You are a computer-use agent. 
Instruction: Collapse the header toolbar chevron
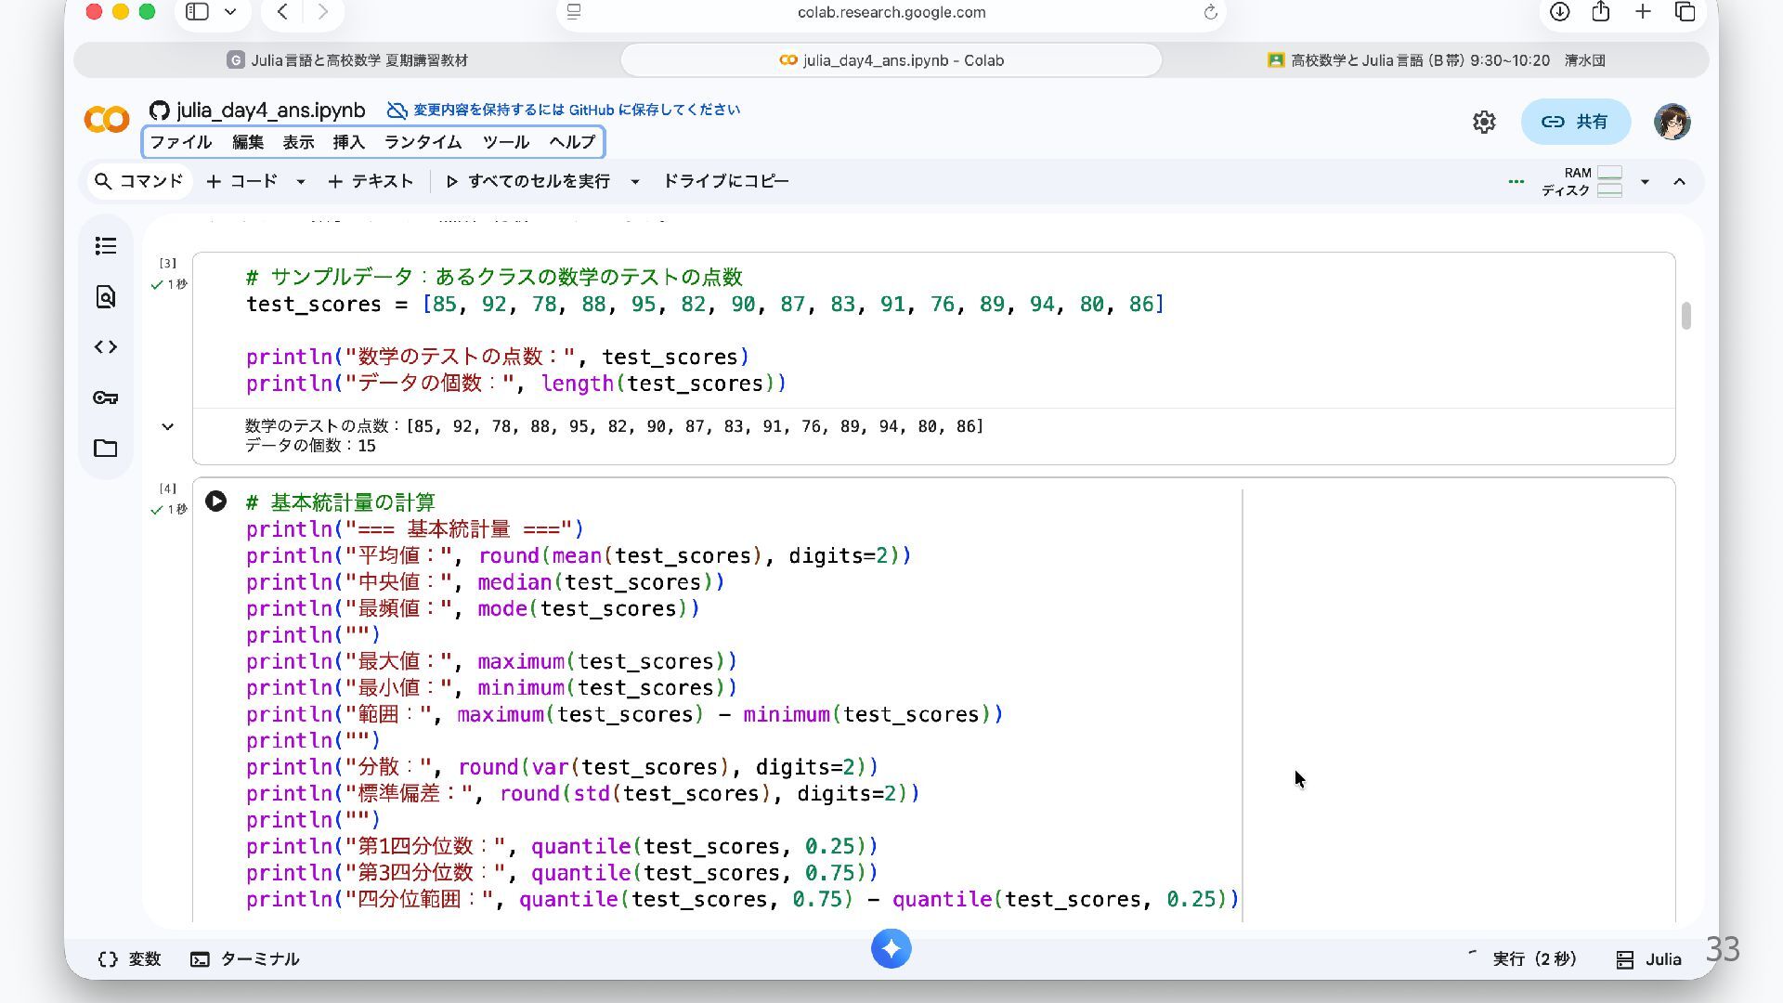pos(1679,182)
